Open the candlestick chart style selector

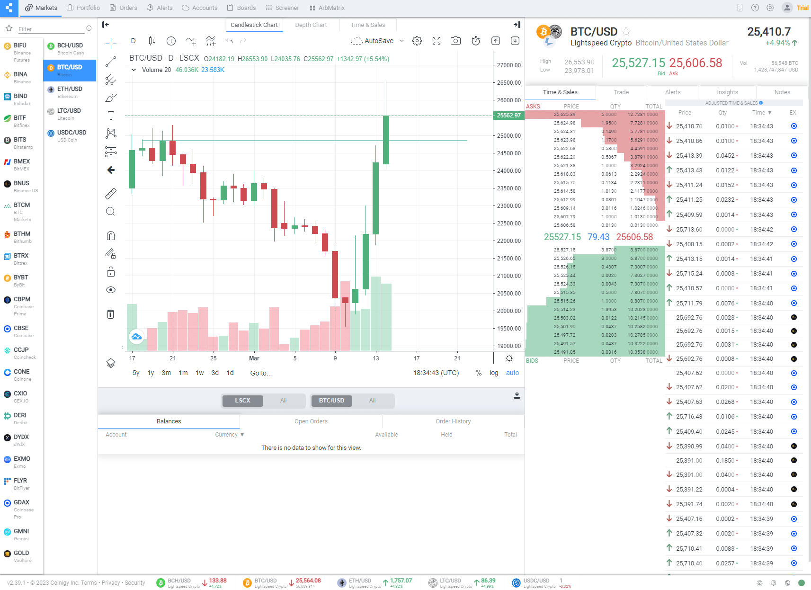[152, 41]
